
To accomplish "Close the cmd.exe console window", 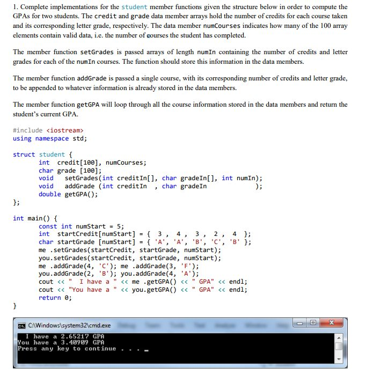I will [x=331, y=323].
